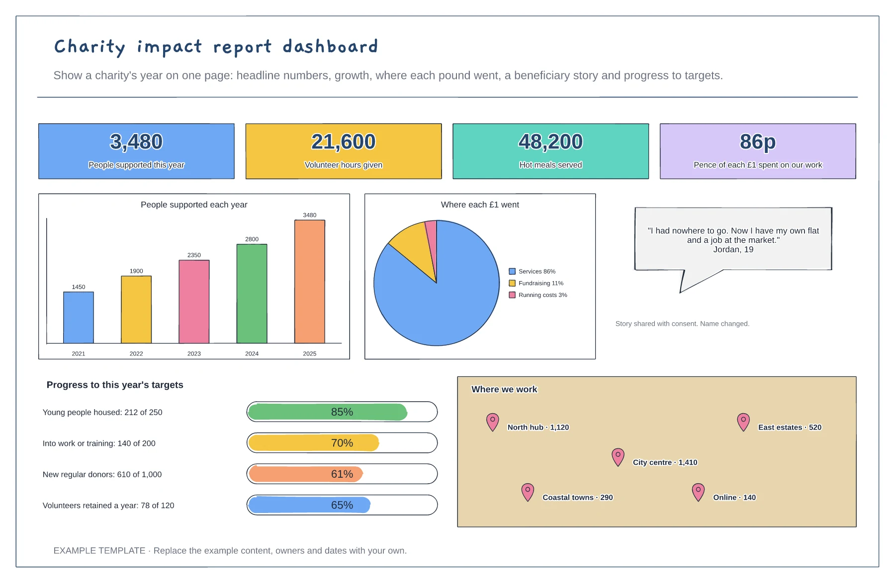Click the 65% volunteers retained progress bar
This screenshot has height=583, width=895.
click(x=342, y=505)
